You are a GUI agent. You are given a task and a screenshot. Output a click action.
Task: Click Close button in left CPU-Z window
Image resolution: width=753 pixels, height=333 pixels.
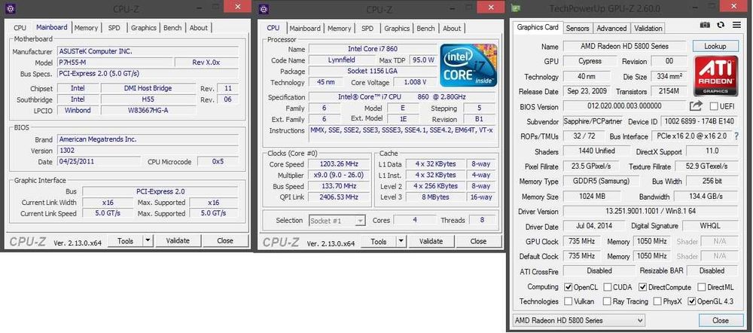coord(224,241)
